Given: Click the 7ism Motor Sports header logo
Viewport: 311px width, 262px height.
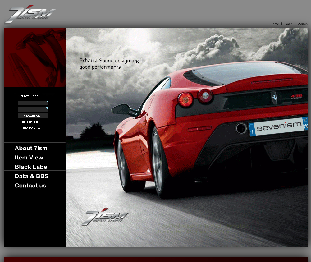Looking at the screenshot, I should pos(30,14).
